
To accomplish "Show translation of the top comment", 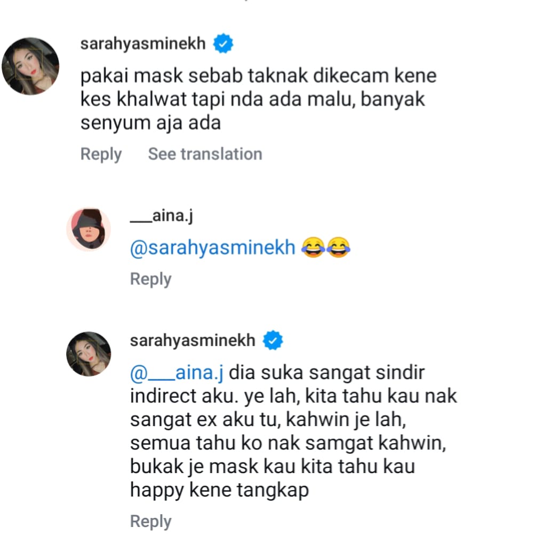I will (x=205, y=154).
